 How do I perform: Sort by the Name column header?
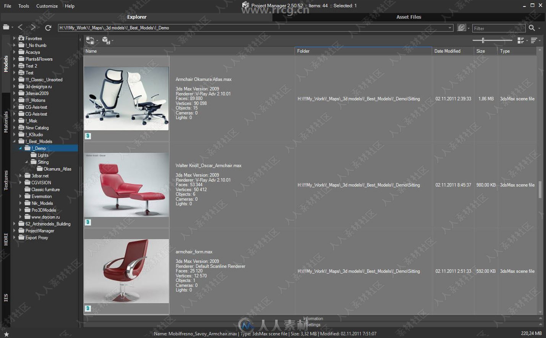pos(189,51)
